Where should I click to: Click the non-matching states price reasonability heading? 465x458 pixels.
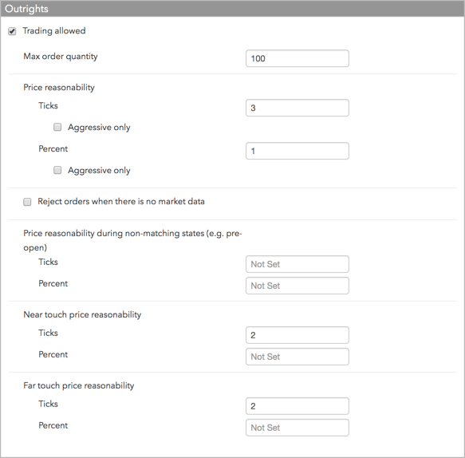pyautogui.click(x=132, y=240)
